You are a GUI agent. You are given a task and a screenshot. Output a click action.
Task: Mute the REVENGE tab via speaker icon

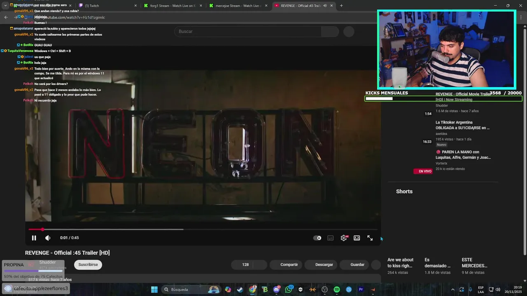click(x=325, y=6)
